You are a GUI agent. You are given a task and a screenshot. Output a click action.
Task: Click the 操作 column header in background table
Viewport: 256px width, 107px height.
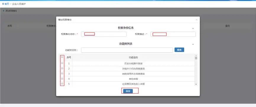(x=228, y=26)
